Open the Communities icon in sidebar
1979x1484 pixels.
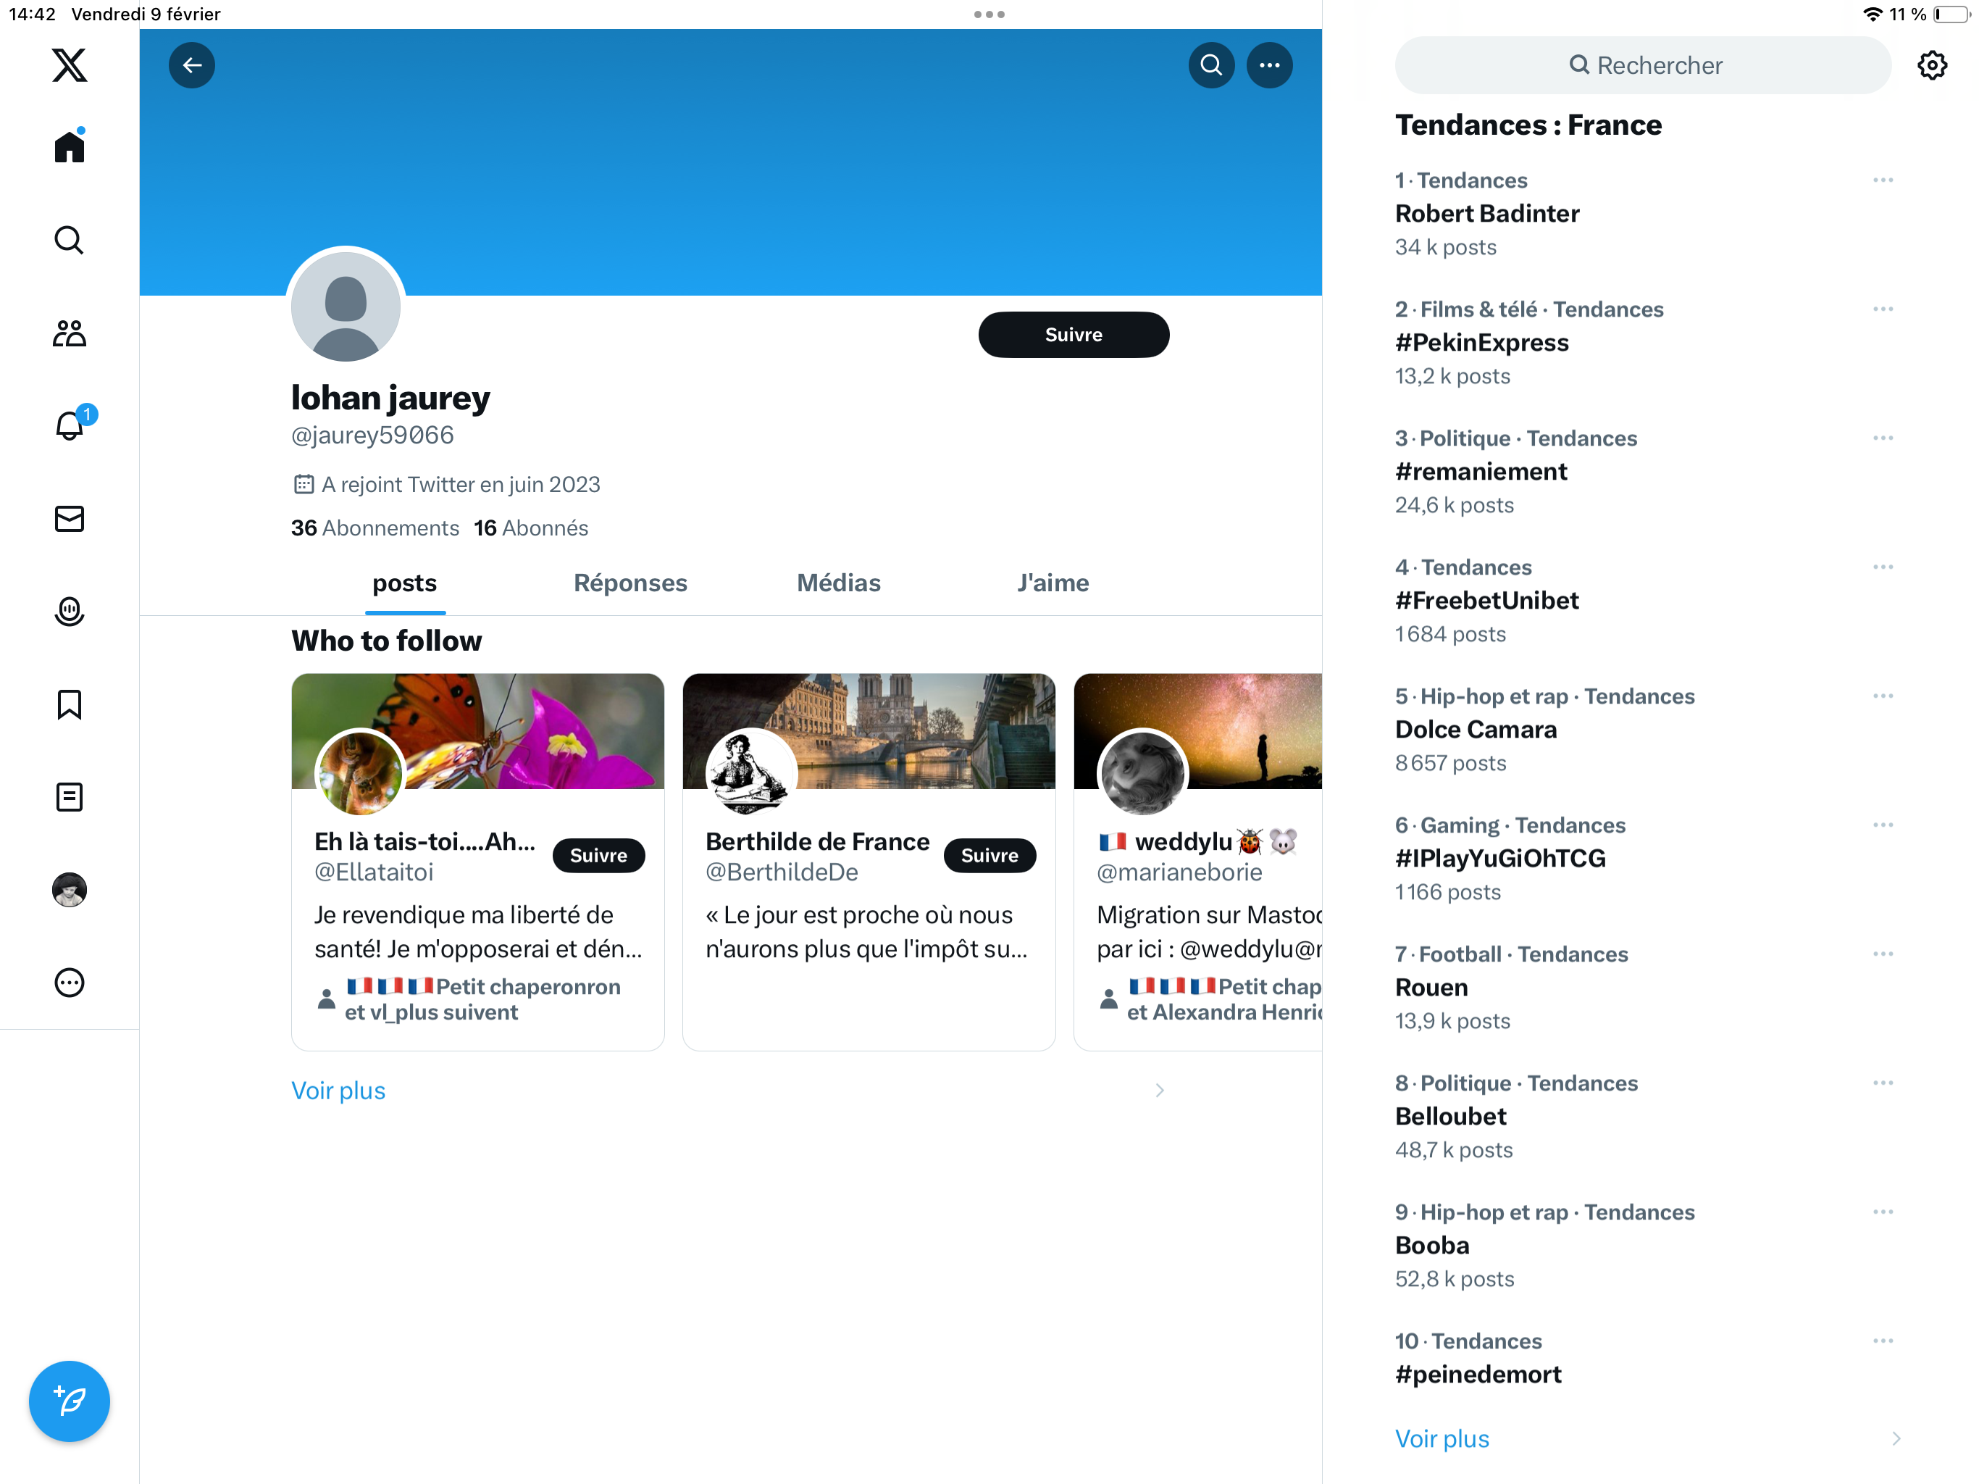[x=69, y=333]
